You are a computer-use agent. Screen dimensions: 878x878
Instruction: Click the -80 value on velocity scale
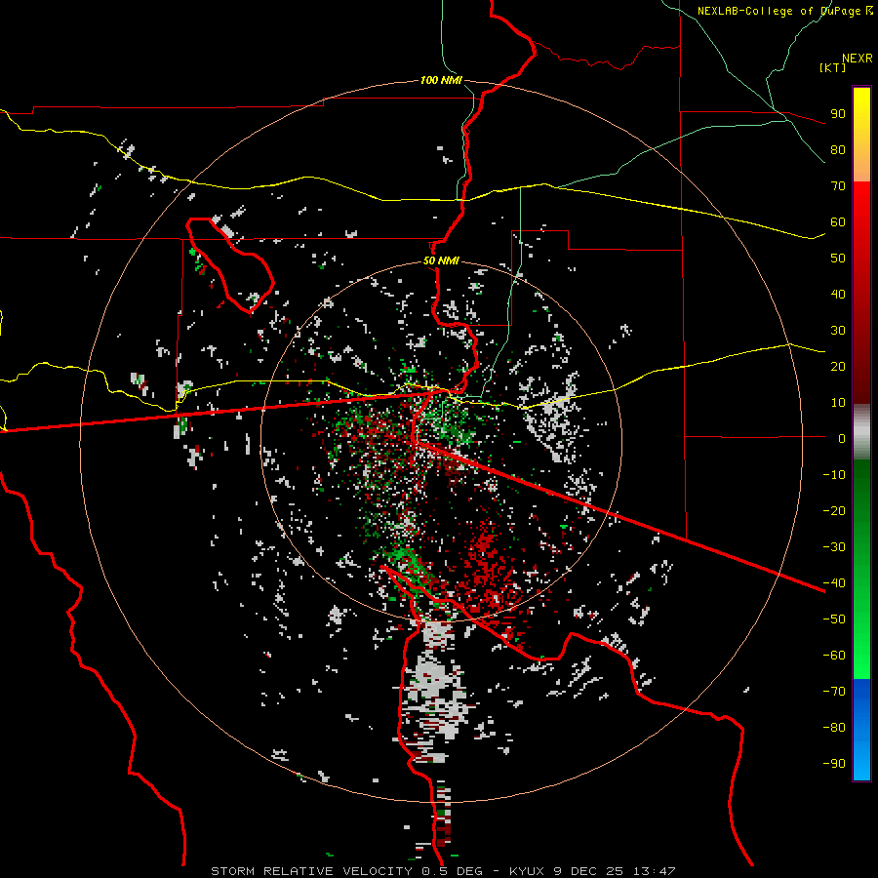(x=834, y=728)
